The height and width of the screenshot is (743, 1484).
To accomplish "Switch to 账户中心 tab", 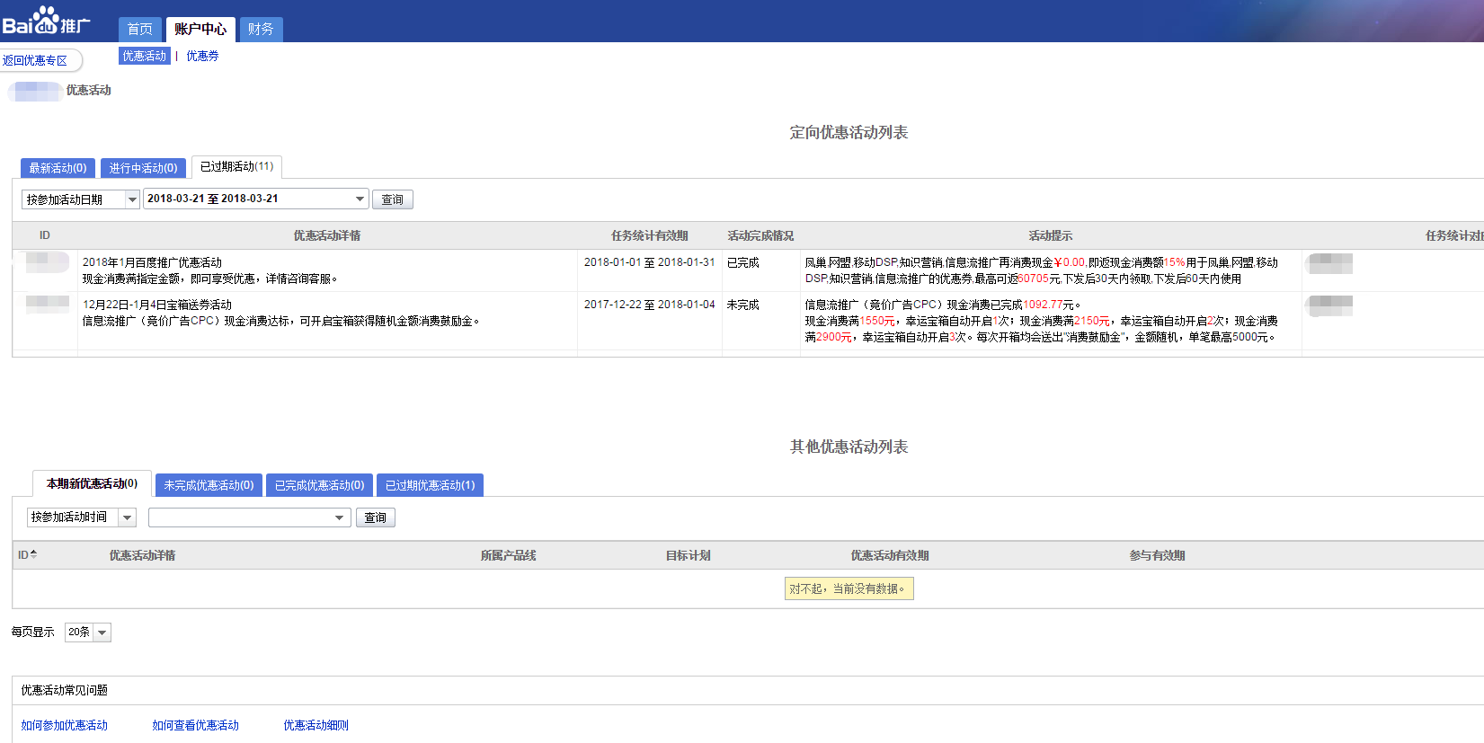I will (200, 30).
